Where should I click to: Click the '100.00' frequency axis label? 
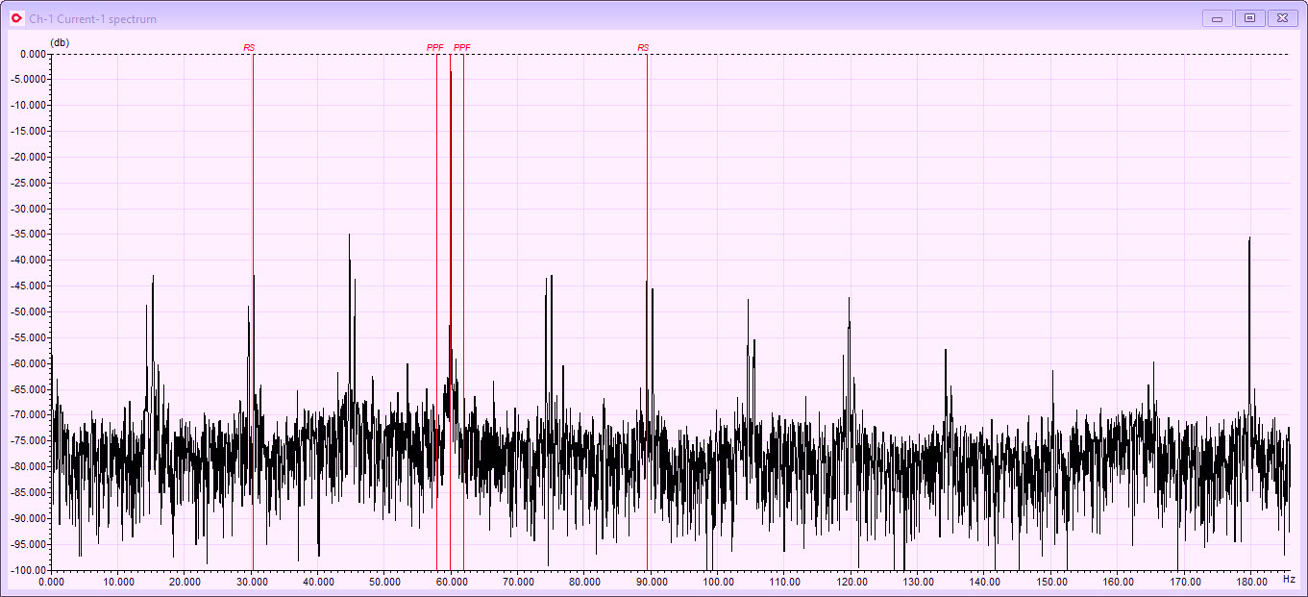point(718,582)
